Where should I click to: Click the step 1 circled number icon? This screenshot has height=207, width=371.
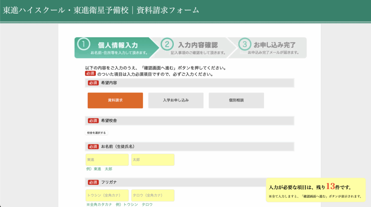click(x=84, y=44)
